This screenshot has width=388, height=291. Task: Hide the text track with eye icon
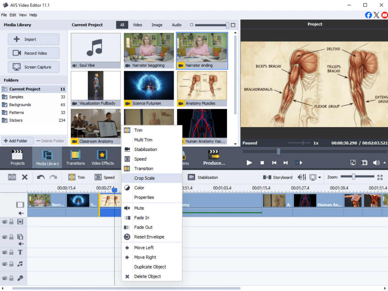click(5, 253)
